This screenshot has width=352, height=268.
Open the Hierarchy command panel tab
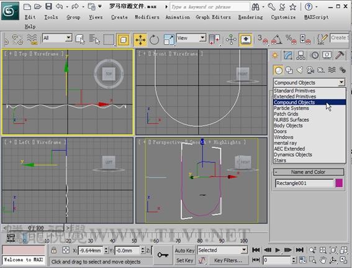(x=300, y=55)
